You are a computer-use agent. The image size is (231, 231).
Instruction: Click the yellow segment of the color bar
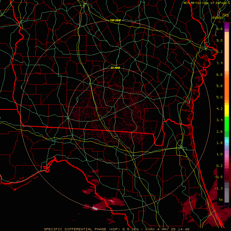(227, 110)
